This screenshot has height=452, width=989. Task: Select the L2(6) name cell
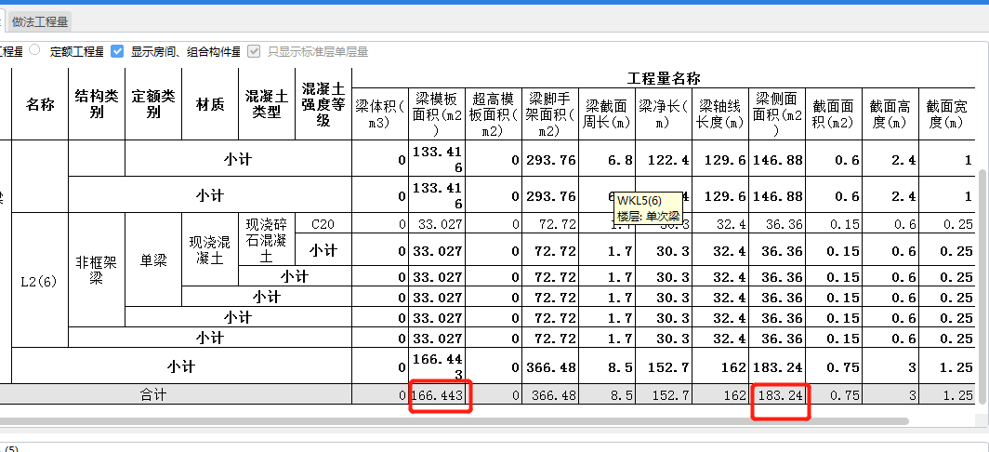coord(40,280)
